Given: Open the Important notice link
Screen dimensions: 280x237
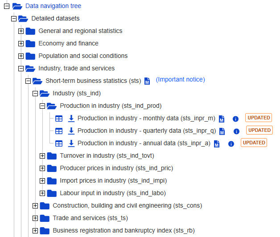Looking at the screenshot, I should (x=181, y=79).
